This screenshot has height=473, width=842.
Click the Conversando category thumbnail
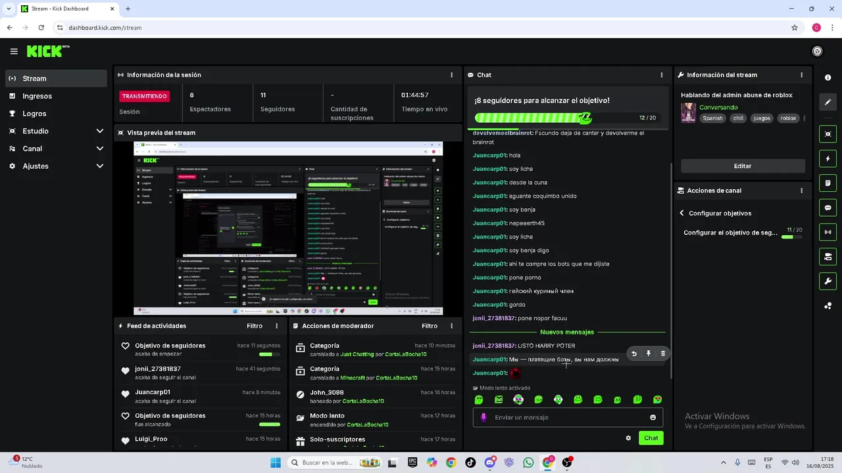point(688,112)
